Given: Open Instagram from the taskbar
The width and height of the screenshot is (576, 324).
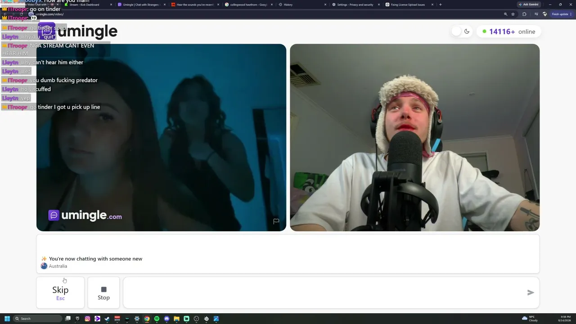Looking at the screenshot, I should click(x=87, y=319).
